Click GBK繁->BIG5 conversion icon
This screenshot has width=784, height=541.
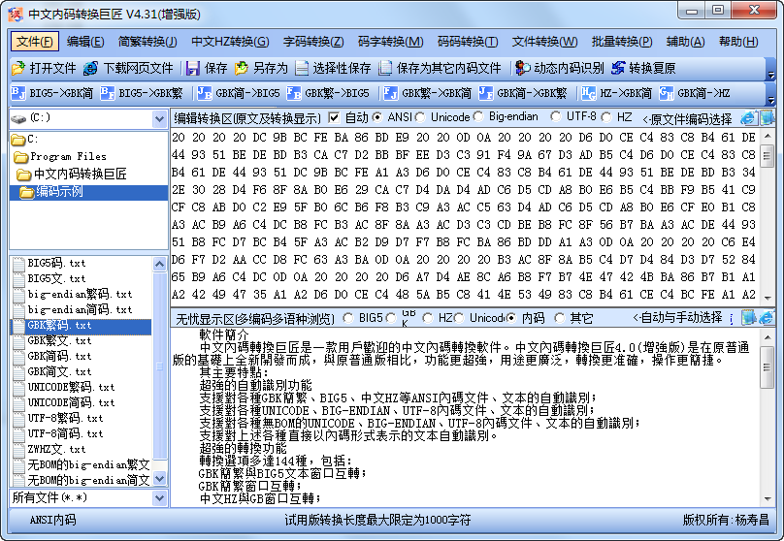[293, 93]
